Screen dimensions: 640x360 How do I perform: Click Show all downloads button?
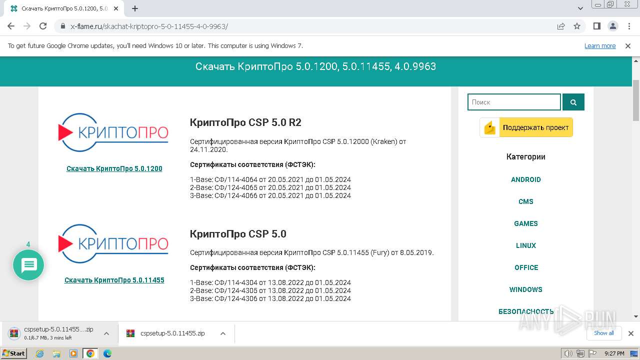(x=604, y=333)
